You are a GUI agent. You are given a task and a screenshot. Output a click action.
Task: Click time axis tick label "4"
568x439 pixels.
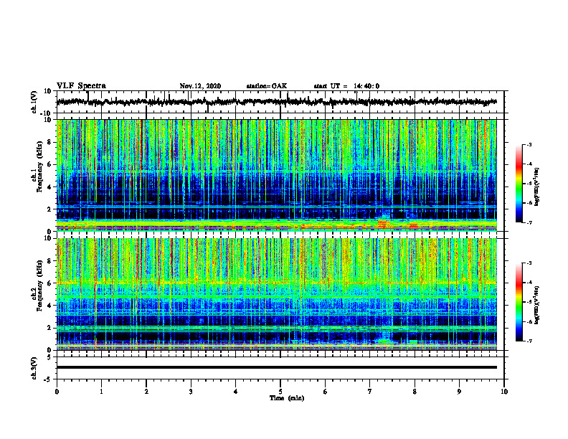(x=236, y=392)
